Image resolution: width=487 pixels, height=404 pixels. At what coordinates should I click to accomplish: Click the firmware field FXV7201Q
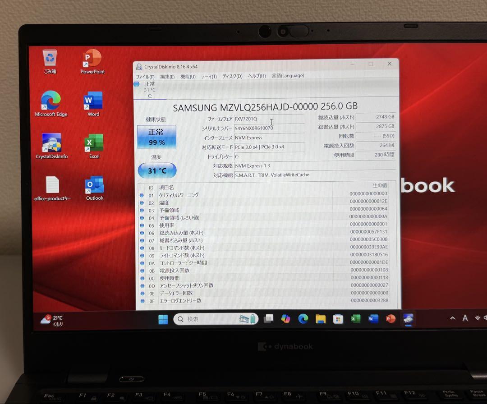point(269,119)
